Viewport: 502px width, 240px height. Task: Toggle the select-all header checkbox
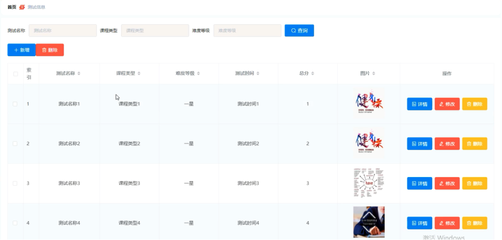(x=15, y=74)
